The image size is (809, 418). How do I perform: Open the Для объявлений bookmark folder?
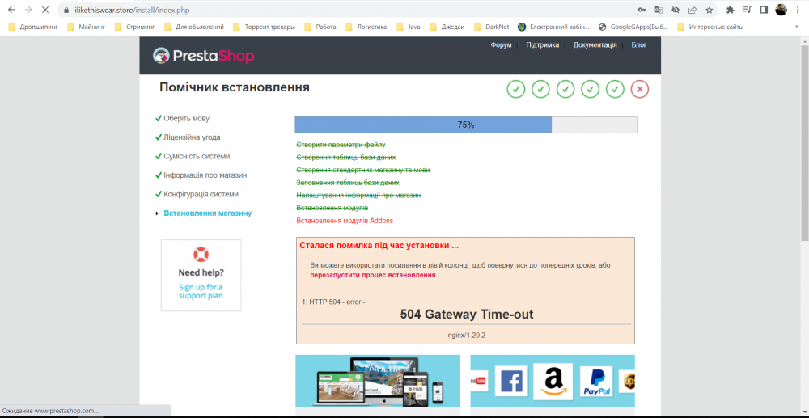click(194, 27)
